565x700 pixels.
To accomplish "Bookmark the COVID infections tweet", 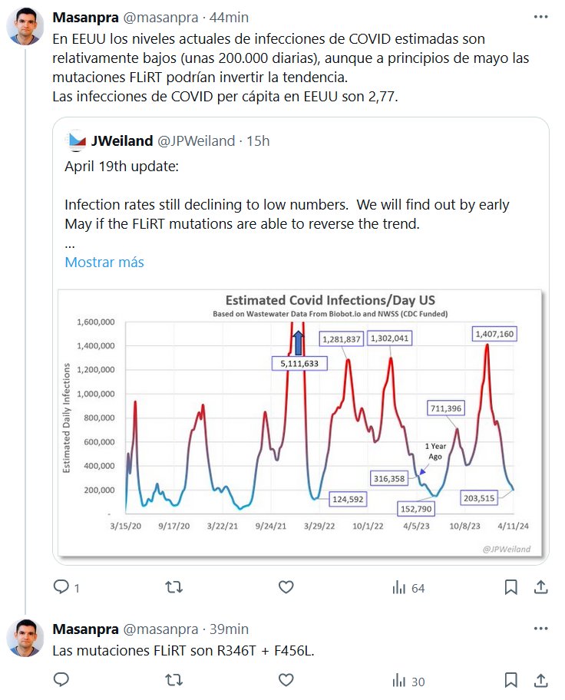I will 510,587.
